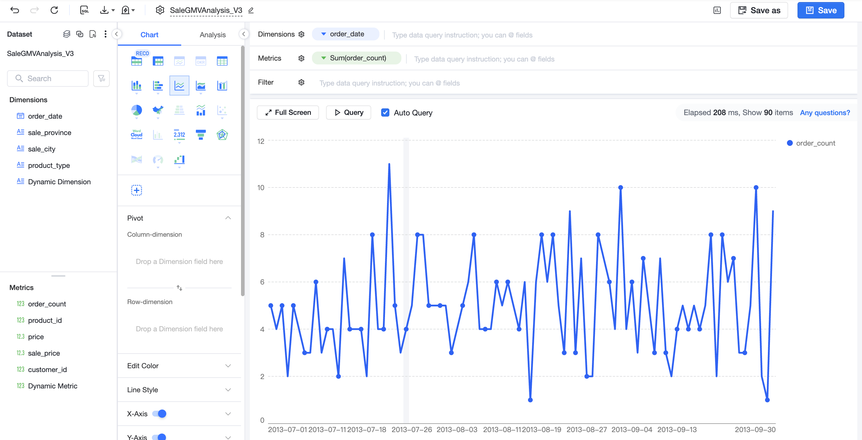
Task: Open the Any questions? link
Action: click(x=825, y=113)
